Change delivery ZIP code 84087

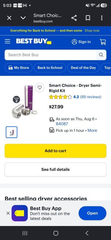click(x=62, y=124)
